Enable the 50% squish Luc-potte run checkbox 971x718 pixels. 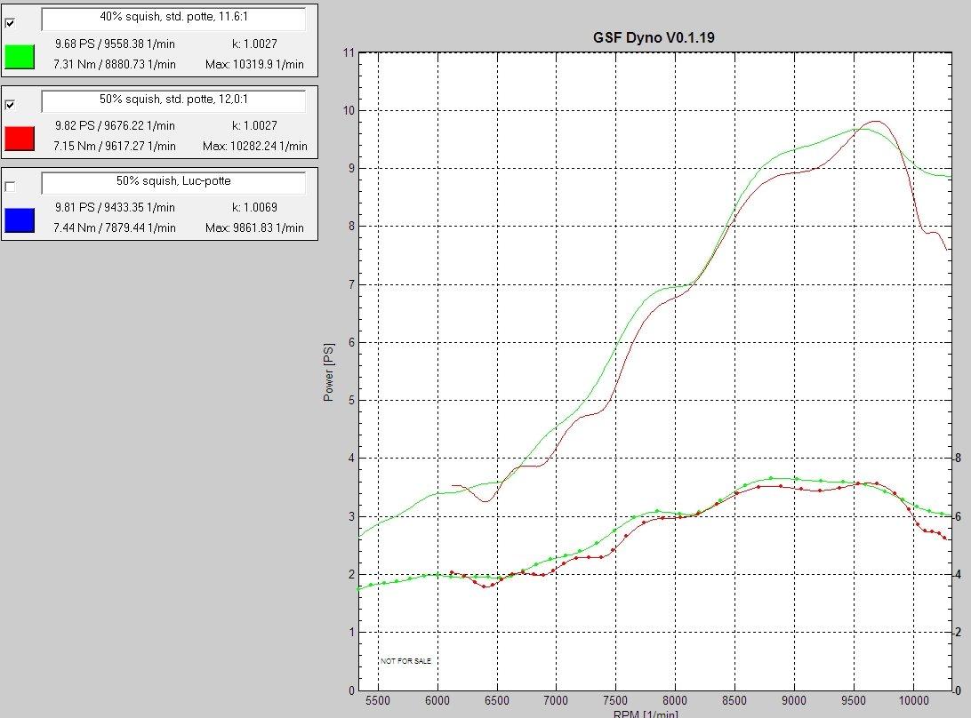[10, 187]
